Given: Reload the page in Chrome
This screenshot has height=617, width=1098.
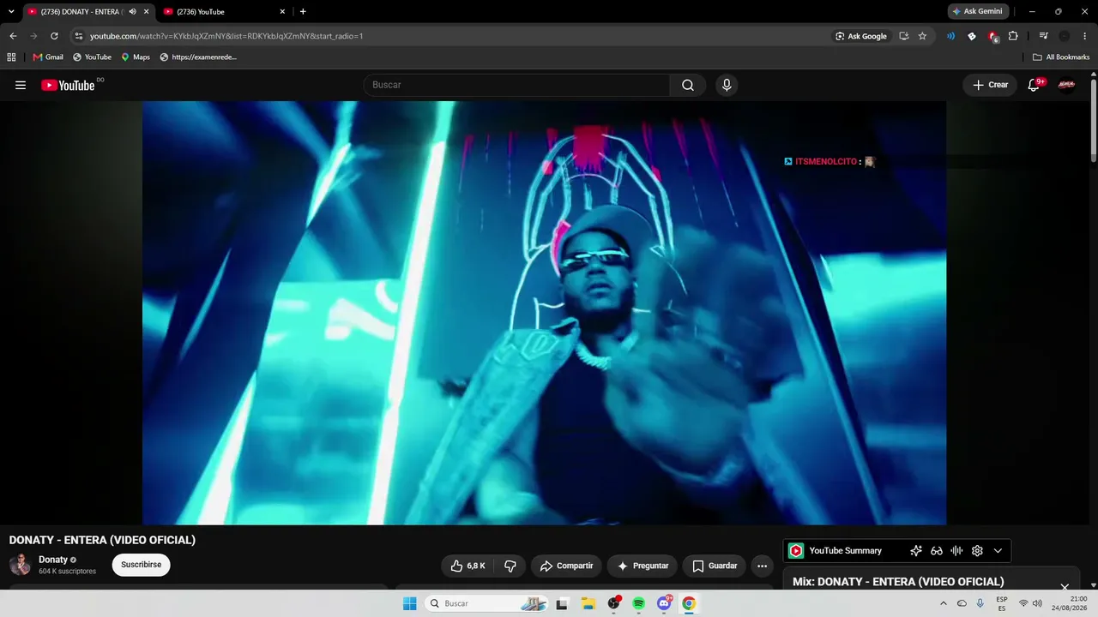Looking at the screenshot, I should coord(54,36).
